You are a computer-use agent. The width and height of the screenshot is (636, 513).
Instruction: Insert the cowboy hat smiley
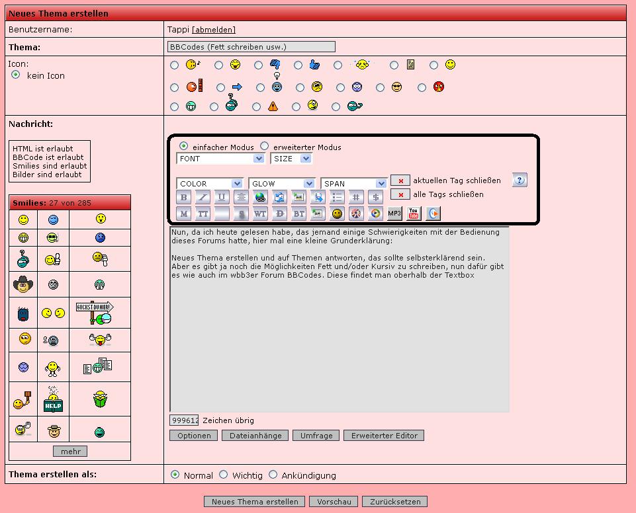(x=23, y=285)
